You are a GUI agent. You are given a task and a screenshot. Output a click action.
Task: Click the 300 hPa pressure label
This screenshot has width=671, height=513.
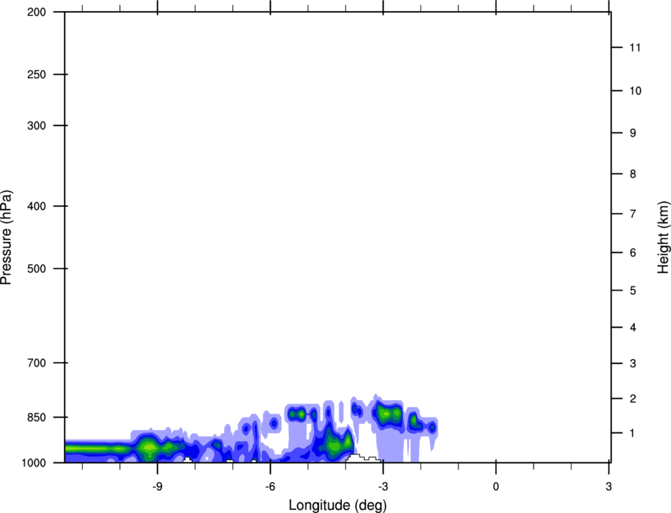click(x=34, y=126)
